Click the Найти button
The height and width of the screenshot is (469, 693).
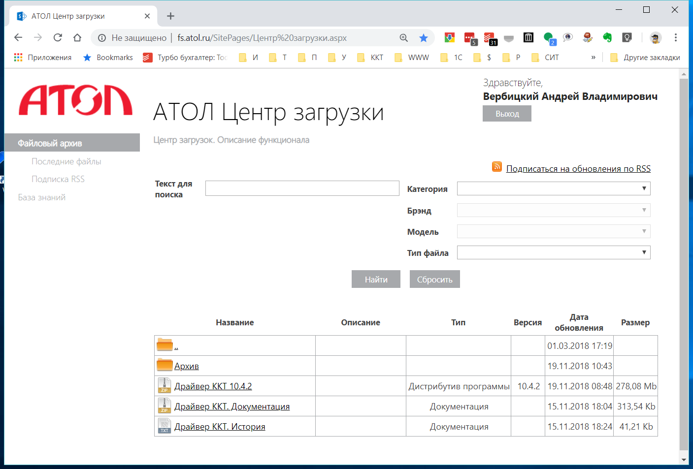pyautogui.click(x=376, y=279)
